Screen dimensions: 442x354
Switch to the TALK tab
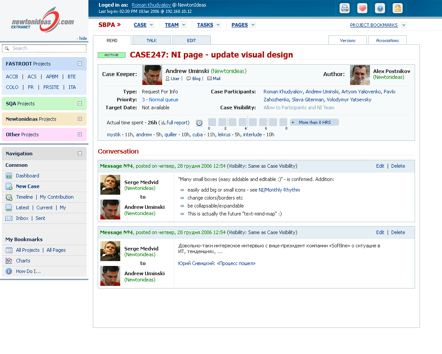pyautogui.click(x=152, y=40)
